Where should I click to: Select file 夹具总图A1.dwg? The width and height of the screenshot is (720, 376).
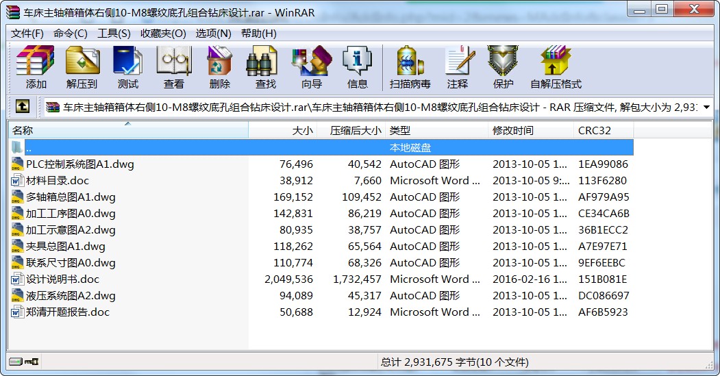point(66,247)
